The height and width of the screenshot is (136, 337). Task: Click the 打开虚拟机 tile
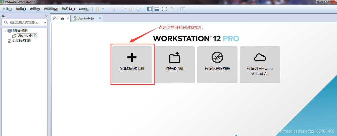175,65
